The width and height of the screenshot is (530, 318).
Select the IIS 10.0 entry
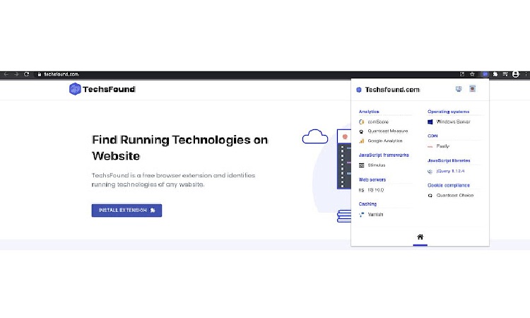tap(375, 190)
